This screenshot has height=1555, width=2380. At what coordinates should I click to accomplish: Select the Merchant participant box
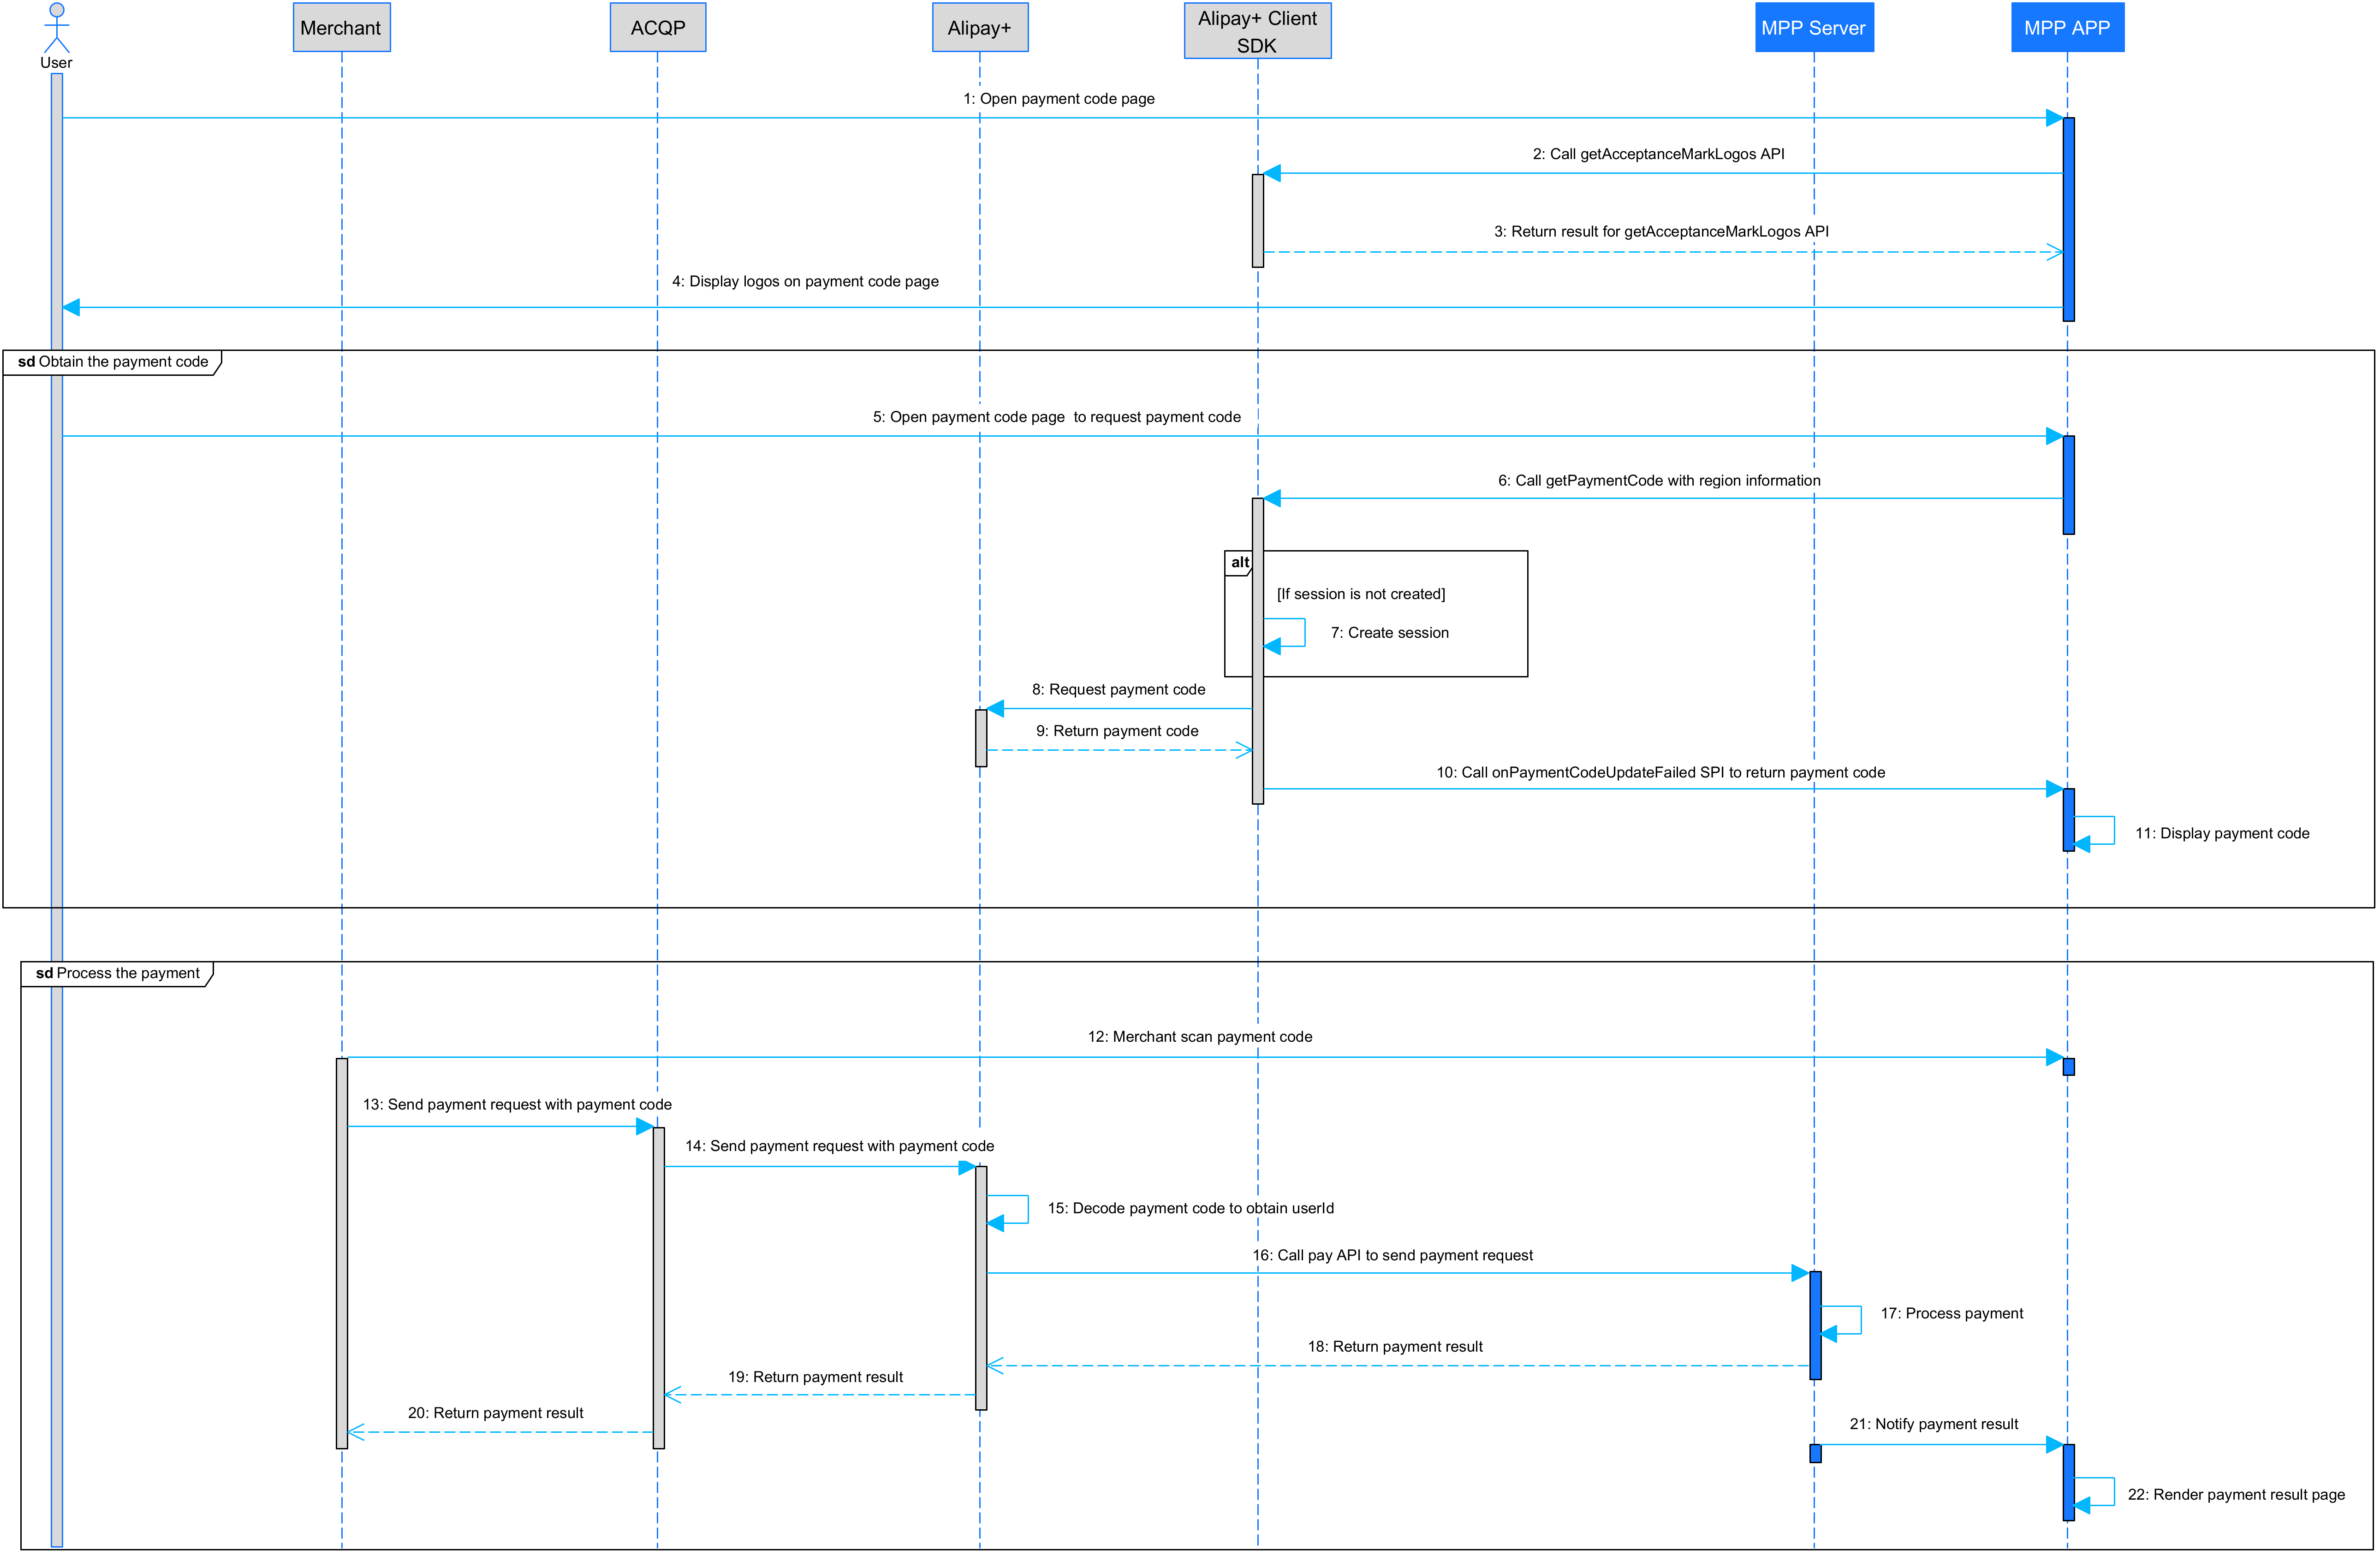pyautogui.click(x=341, y=28)
